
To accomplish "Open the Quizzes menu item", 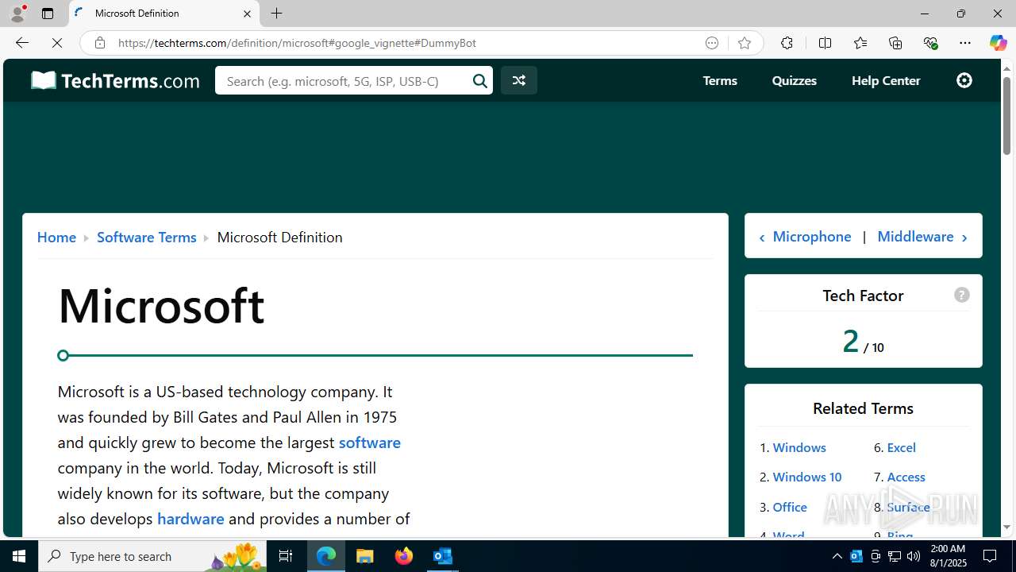I will coord(795,80).
